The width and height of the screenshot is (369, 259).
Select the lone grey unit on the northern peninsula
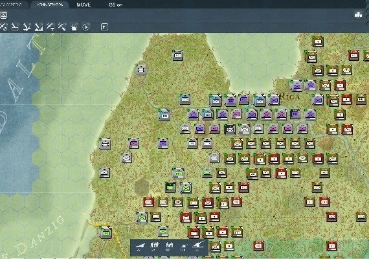[177, 55]
